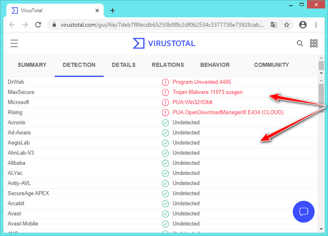This screenshot has height=236, width=328.
Task: Click the DrWeb engine name
Action: click(x=16, y=82)
